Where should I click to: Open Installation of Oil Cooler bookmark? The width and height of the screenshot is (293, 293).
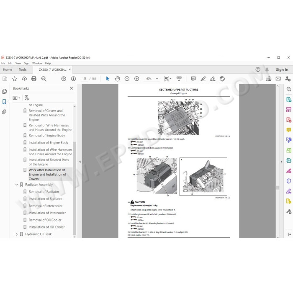47,227
